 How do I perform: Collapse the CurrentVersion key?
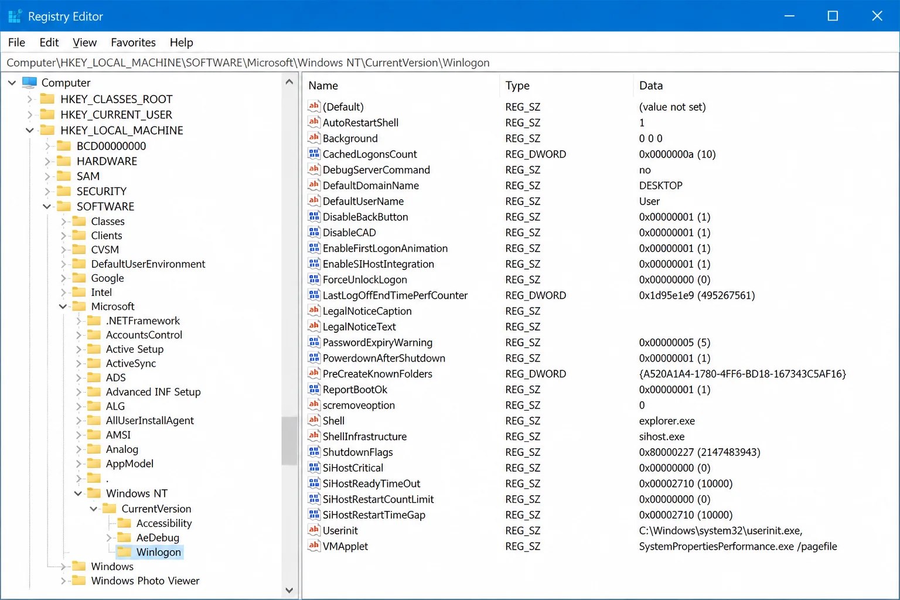[93, 509]
